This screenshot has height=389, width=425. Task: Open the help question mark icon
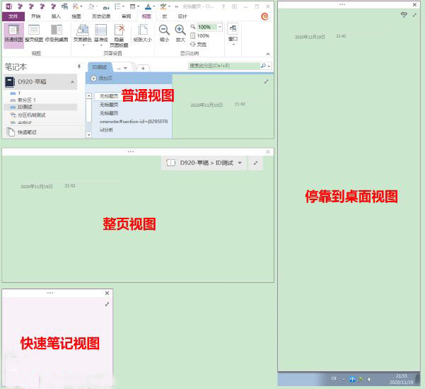point(223,6)
